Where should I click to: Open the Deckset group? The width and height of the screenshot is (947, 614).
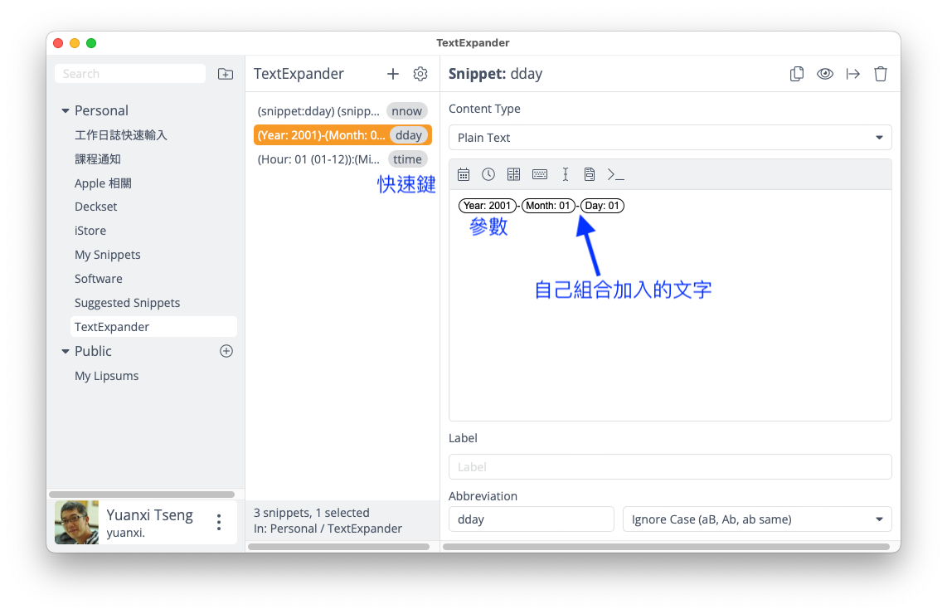95,207
